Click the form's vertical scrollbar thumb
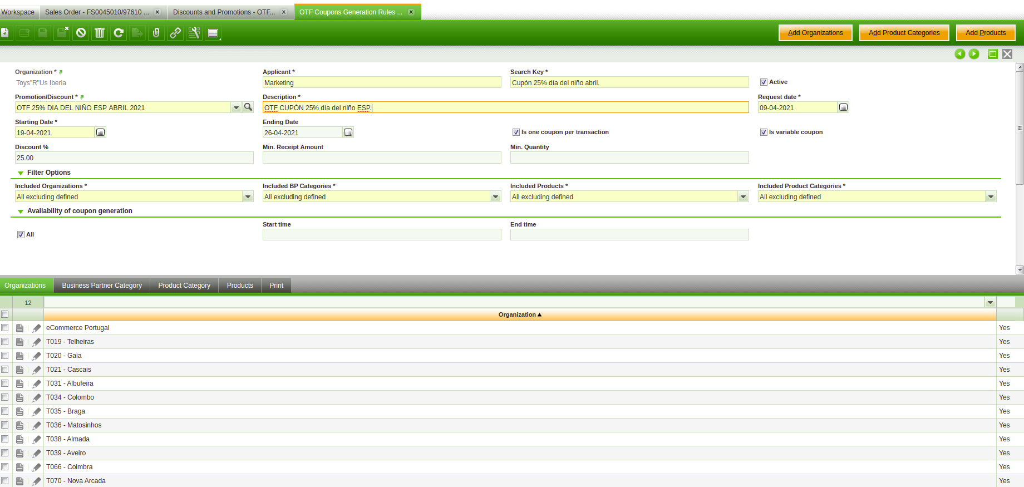1024x487 pixels. [1020, 128]
